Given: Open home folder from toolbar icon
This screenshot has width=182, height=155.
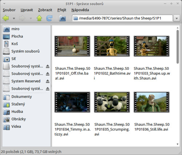Looking at the screenshot, I should (x=63, y=19).
